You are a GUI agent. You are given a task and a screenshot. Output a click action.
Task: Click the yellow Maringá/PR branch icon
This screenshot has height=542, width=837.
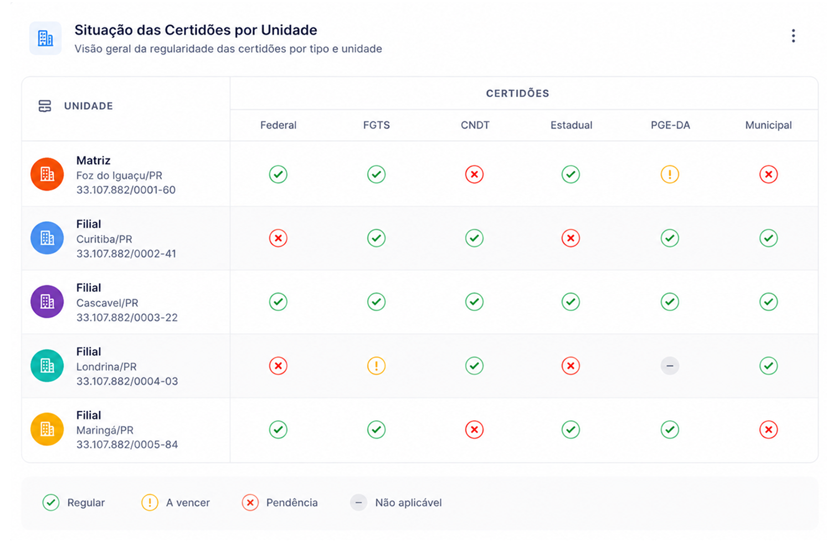click(x=47, y=429)
